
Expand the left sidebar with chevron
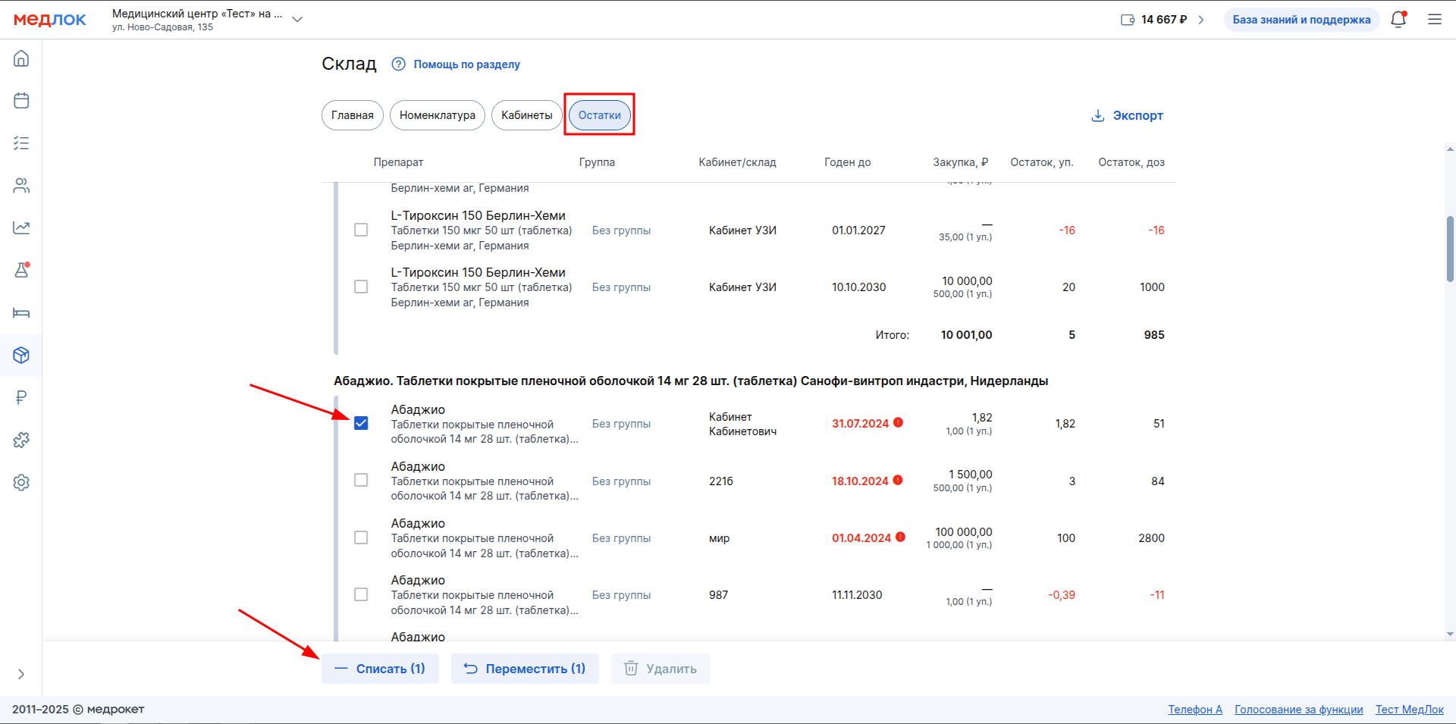tap(21, 674)
